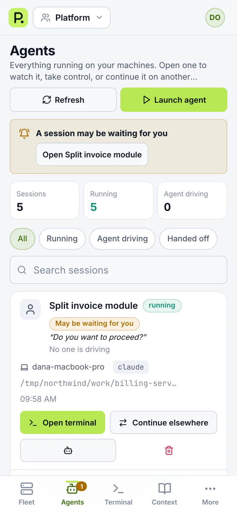Select the Handed off filter chip
Image resolution: width=237 pixels, height=513 pixels.
point(188,239)
